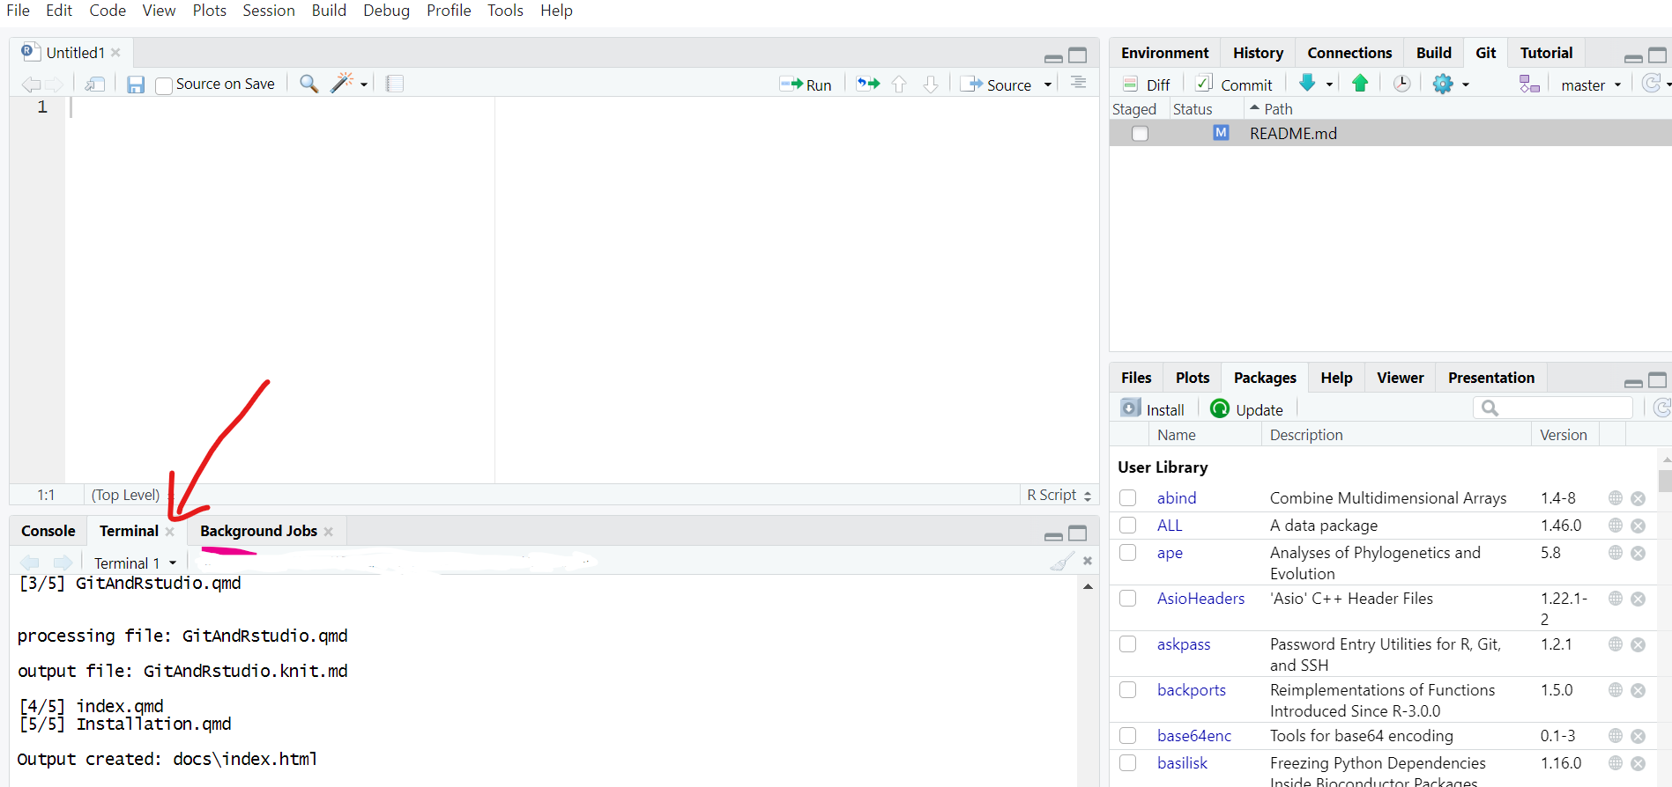The width and height of the screenshot is (1672, 787).
Task: Open the Plots menu in menu bar
Action: pyautogui.click(x=210, y=11)
